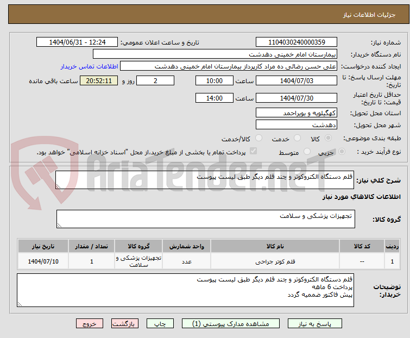Click the چاپ print button
The image size is (410, 338).
click(160, 324)
